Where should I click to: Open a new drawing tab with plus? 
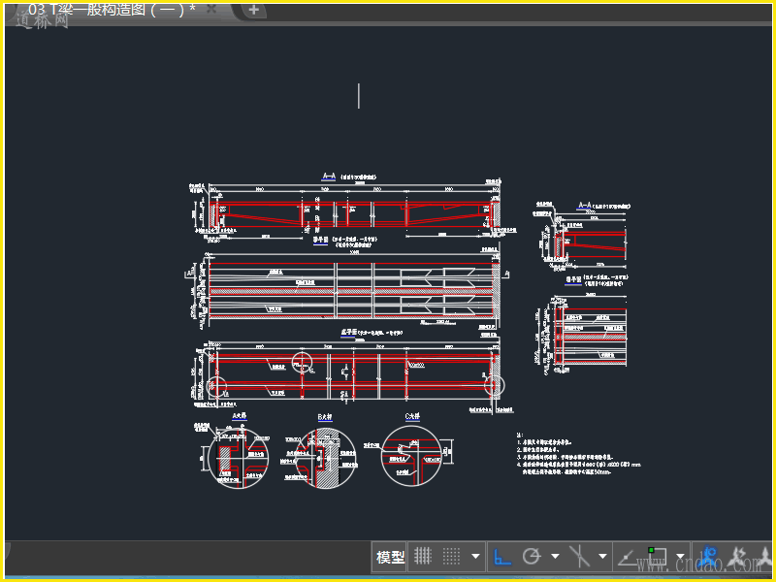coord(253,10)
